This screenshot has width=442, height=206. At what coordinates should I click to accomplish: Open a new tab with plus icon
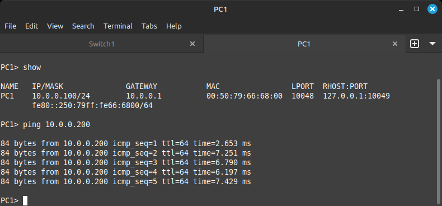[x=415, y=44]
